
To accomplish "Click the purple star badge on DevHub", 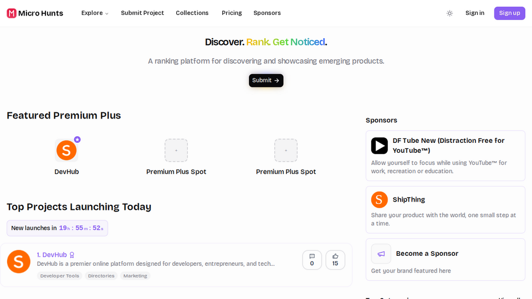I will [78, 140].
